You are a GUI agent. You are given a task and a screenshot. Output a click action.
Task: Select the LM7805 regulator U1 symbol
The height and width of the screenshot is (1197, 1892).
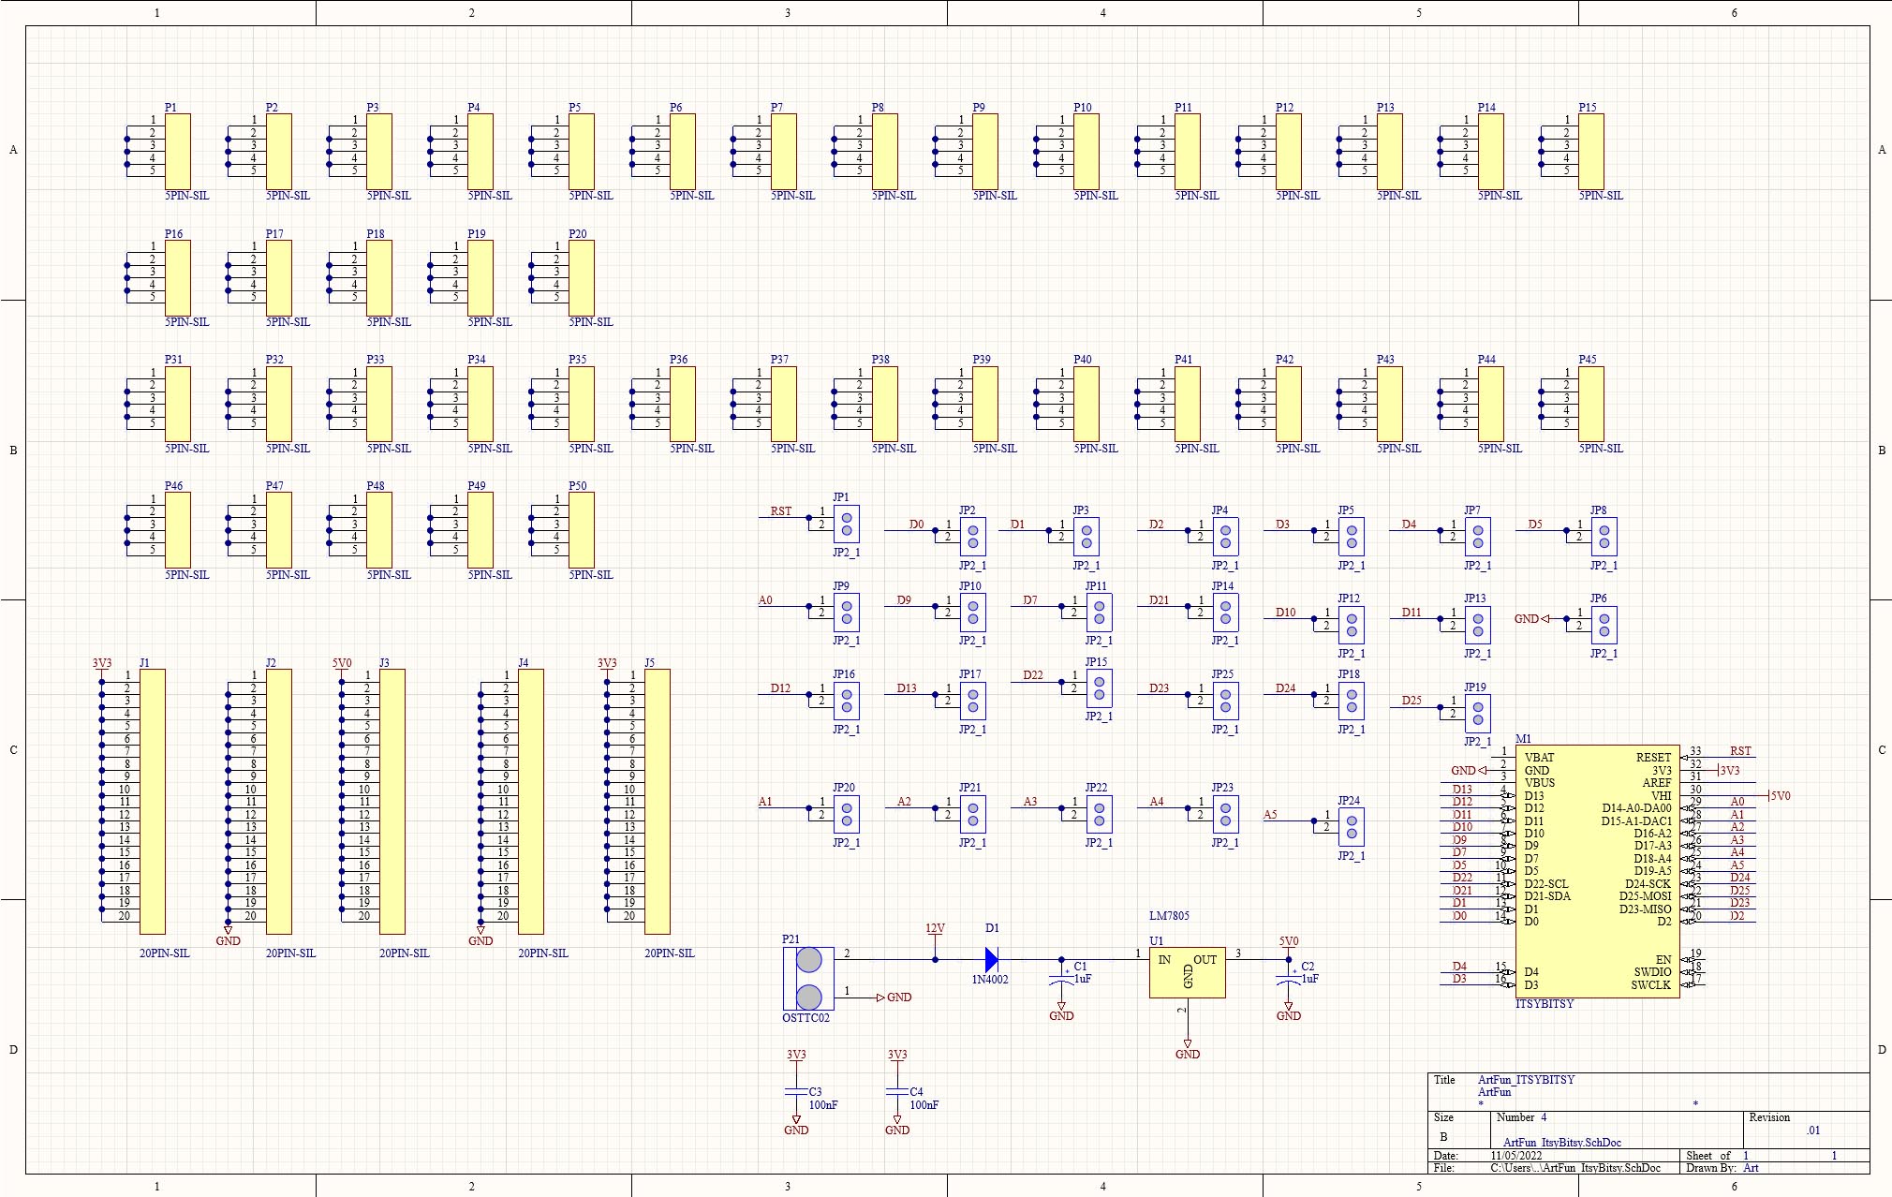(x=1187, y=971)
